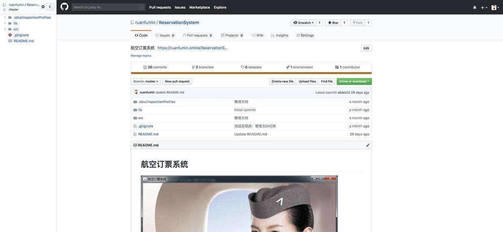The height and width of the screenshot is (232, 503).
Task: Open the plus create-new menu
Action: click(x=484, y=7)
